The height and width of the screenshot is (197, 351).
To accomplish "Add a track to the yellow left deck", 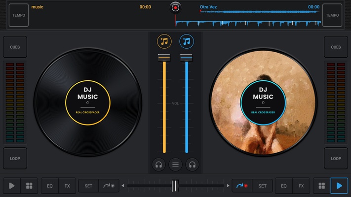I will [164, 41].
